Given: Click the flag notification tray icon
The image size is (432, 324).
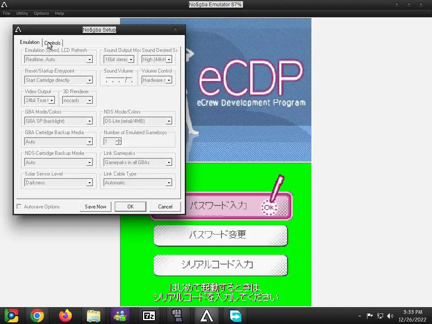Looking at the screenshot, I should pos(370,316).
